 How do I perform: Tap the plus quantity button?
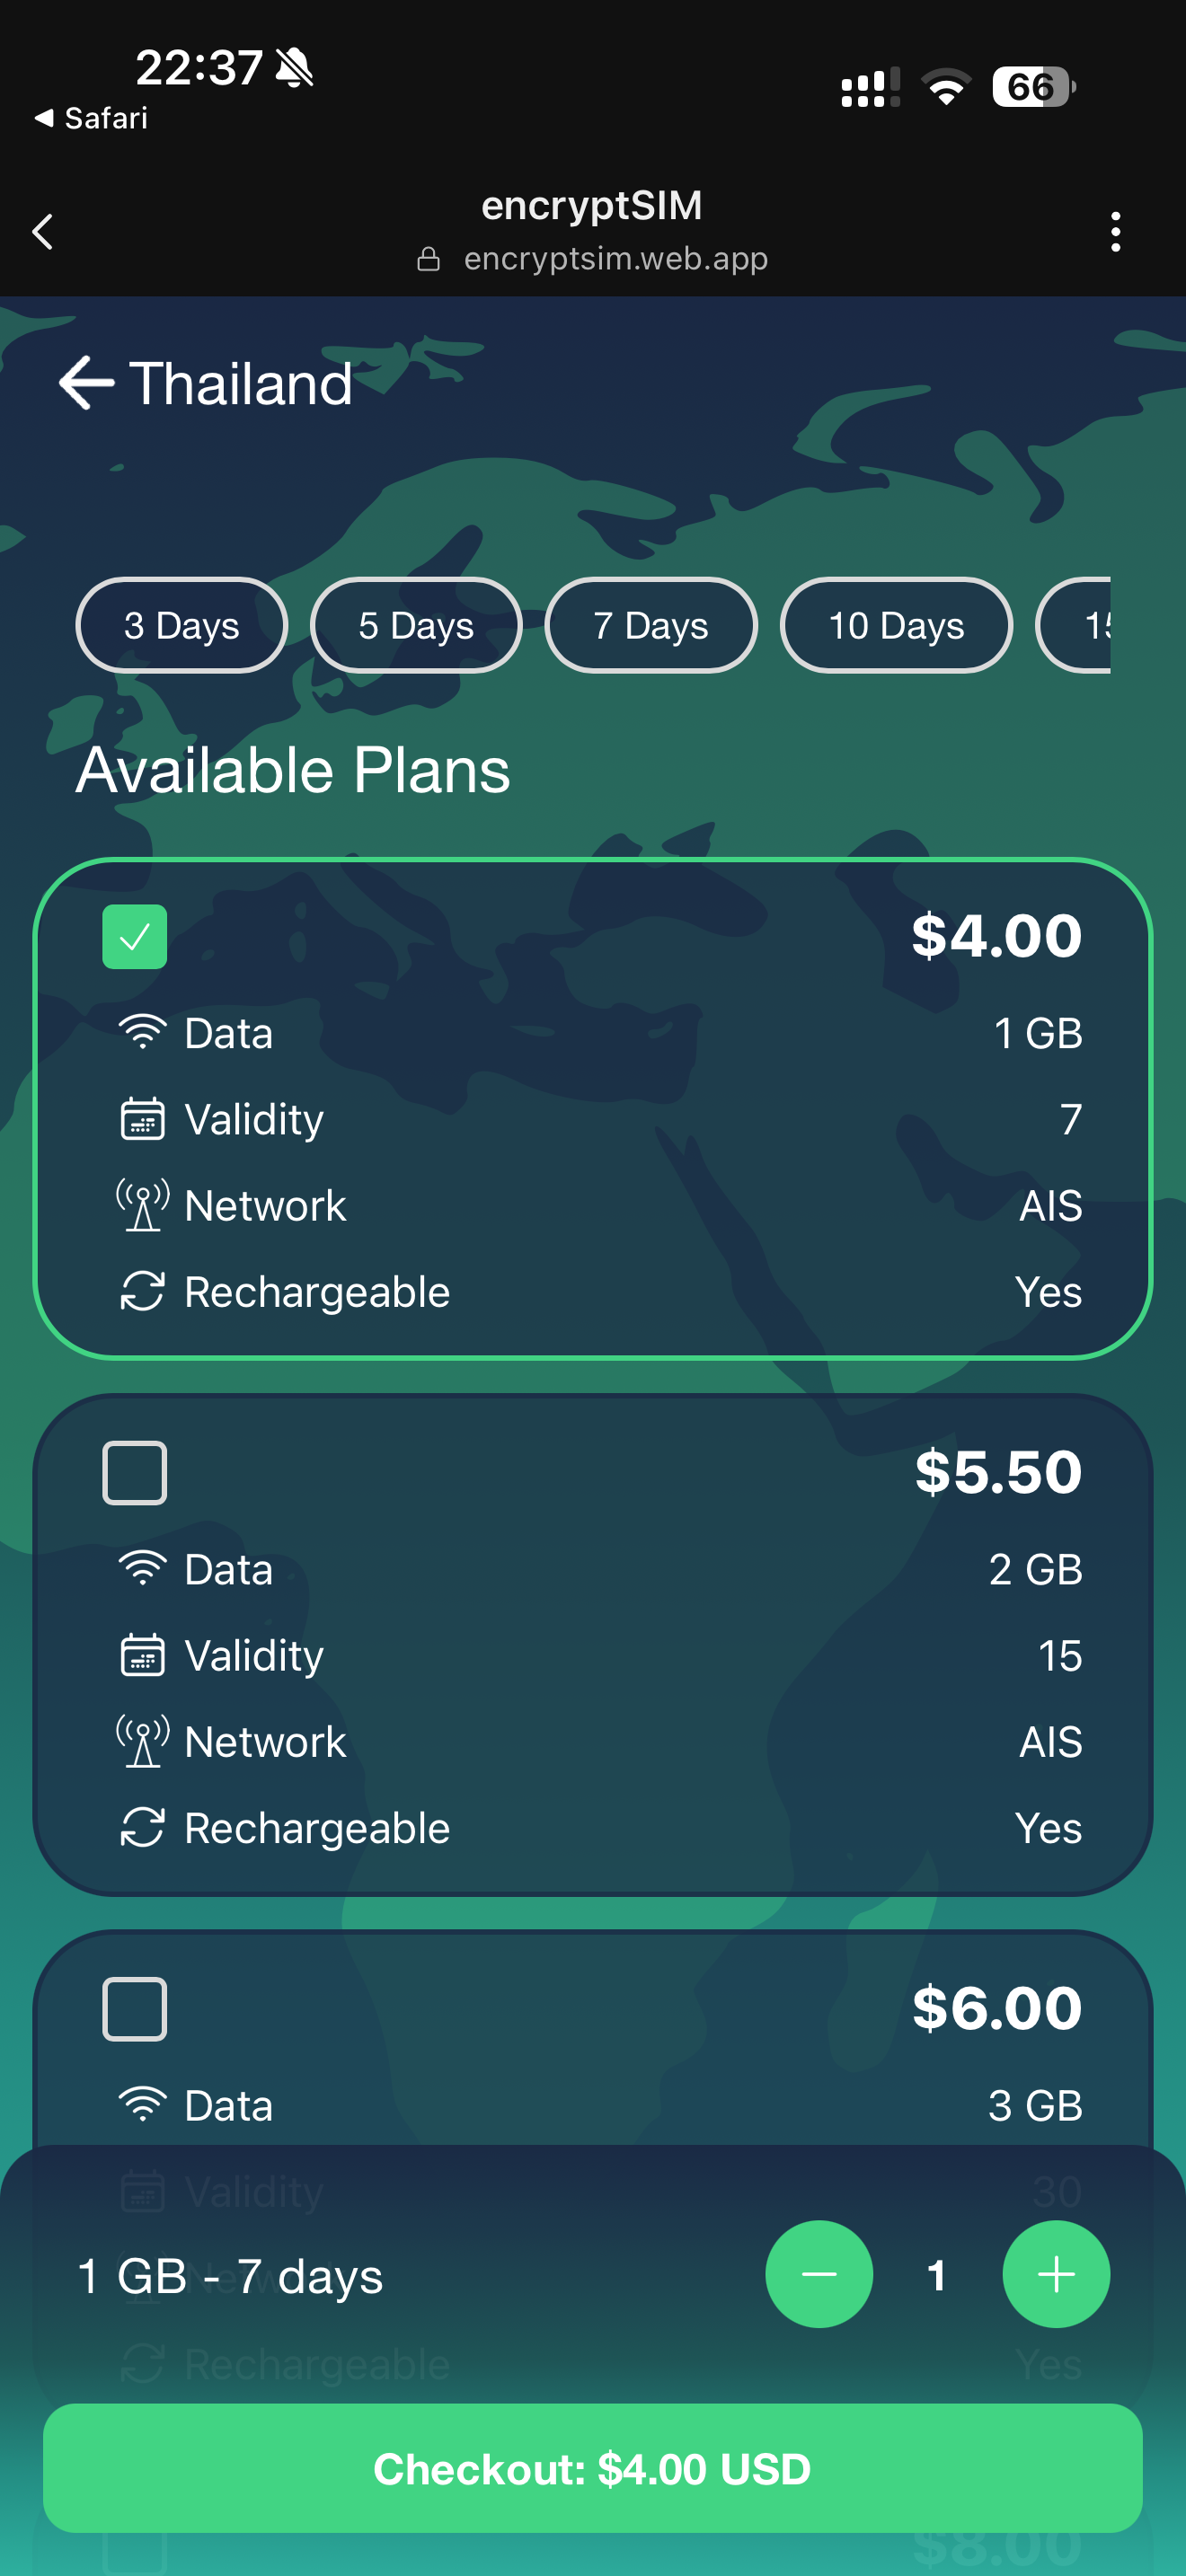1055,2274
